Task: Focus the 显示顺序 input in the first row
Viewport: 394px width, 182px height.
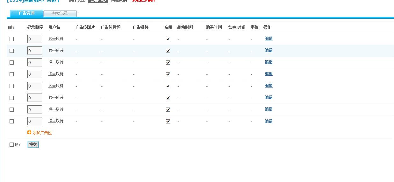Action: (34, 39)
